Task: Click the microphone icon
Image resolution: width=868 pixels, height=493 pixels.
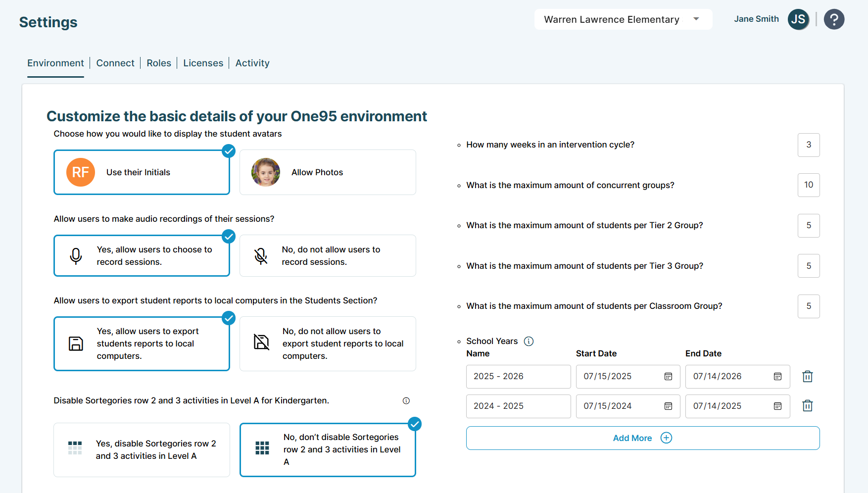Action: point(76,256)
